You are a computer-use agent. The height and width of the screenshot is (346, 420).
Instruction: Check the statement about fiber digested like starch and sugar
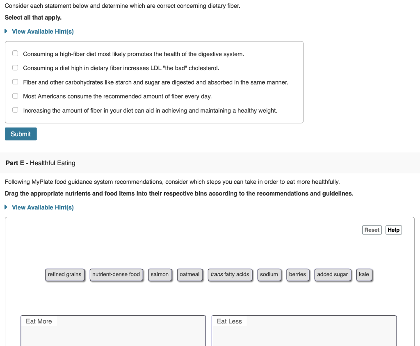coord(15,82)
